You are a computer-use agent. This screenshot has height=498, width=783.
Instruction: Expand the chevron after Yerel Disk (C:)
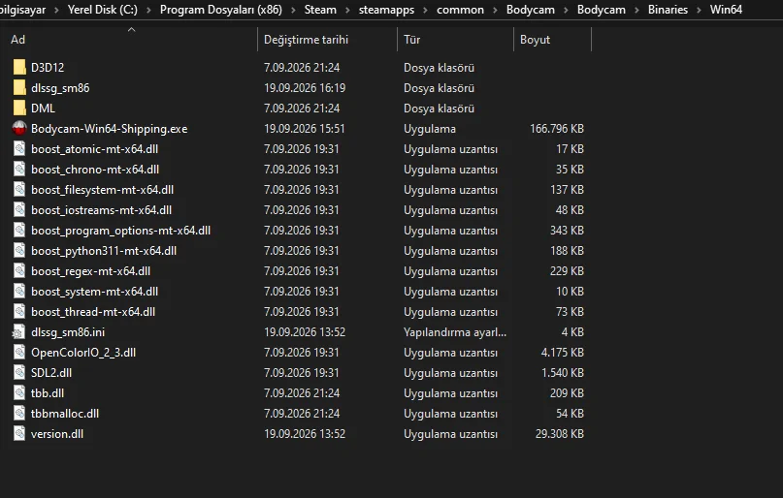coord(148,10)
